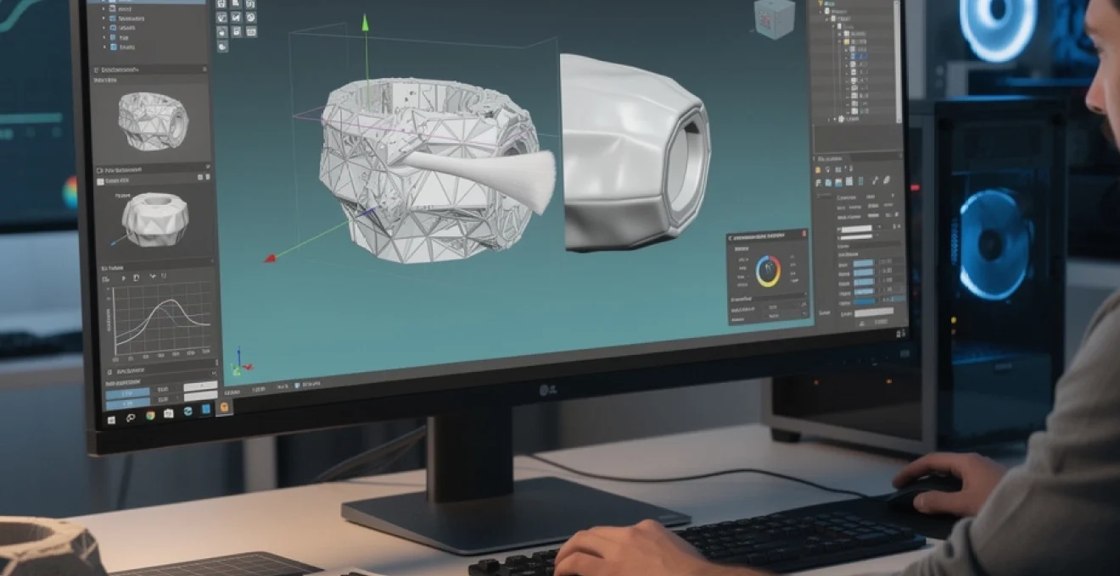Screen dimensions: 1120x576
Task: Open Chrome from the Windows taskbar
Action: coord(149,415)
